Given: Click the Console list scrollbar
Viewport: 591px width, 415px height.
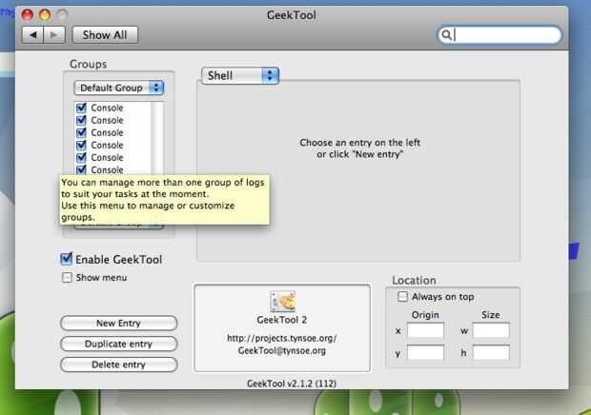Looking at the screenshot, I should pos(157,138).
